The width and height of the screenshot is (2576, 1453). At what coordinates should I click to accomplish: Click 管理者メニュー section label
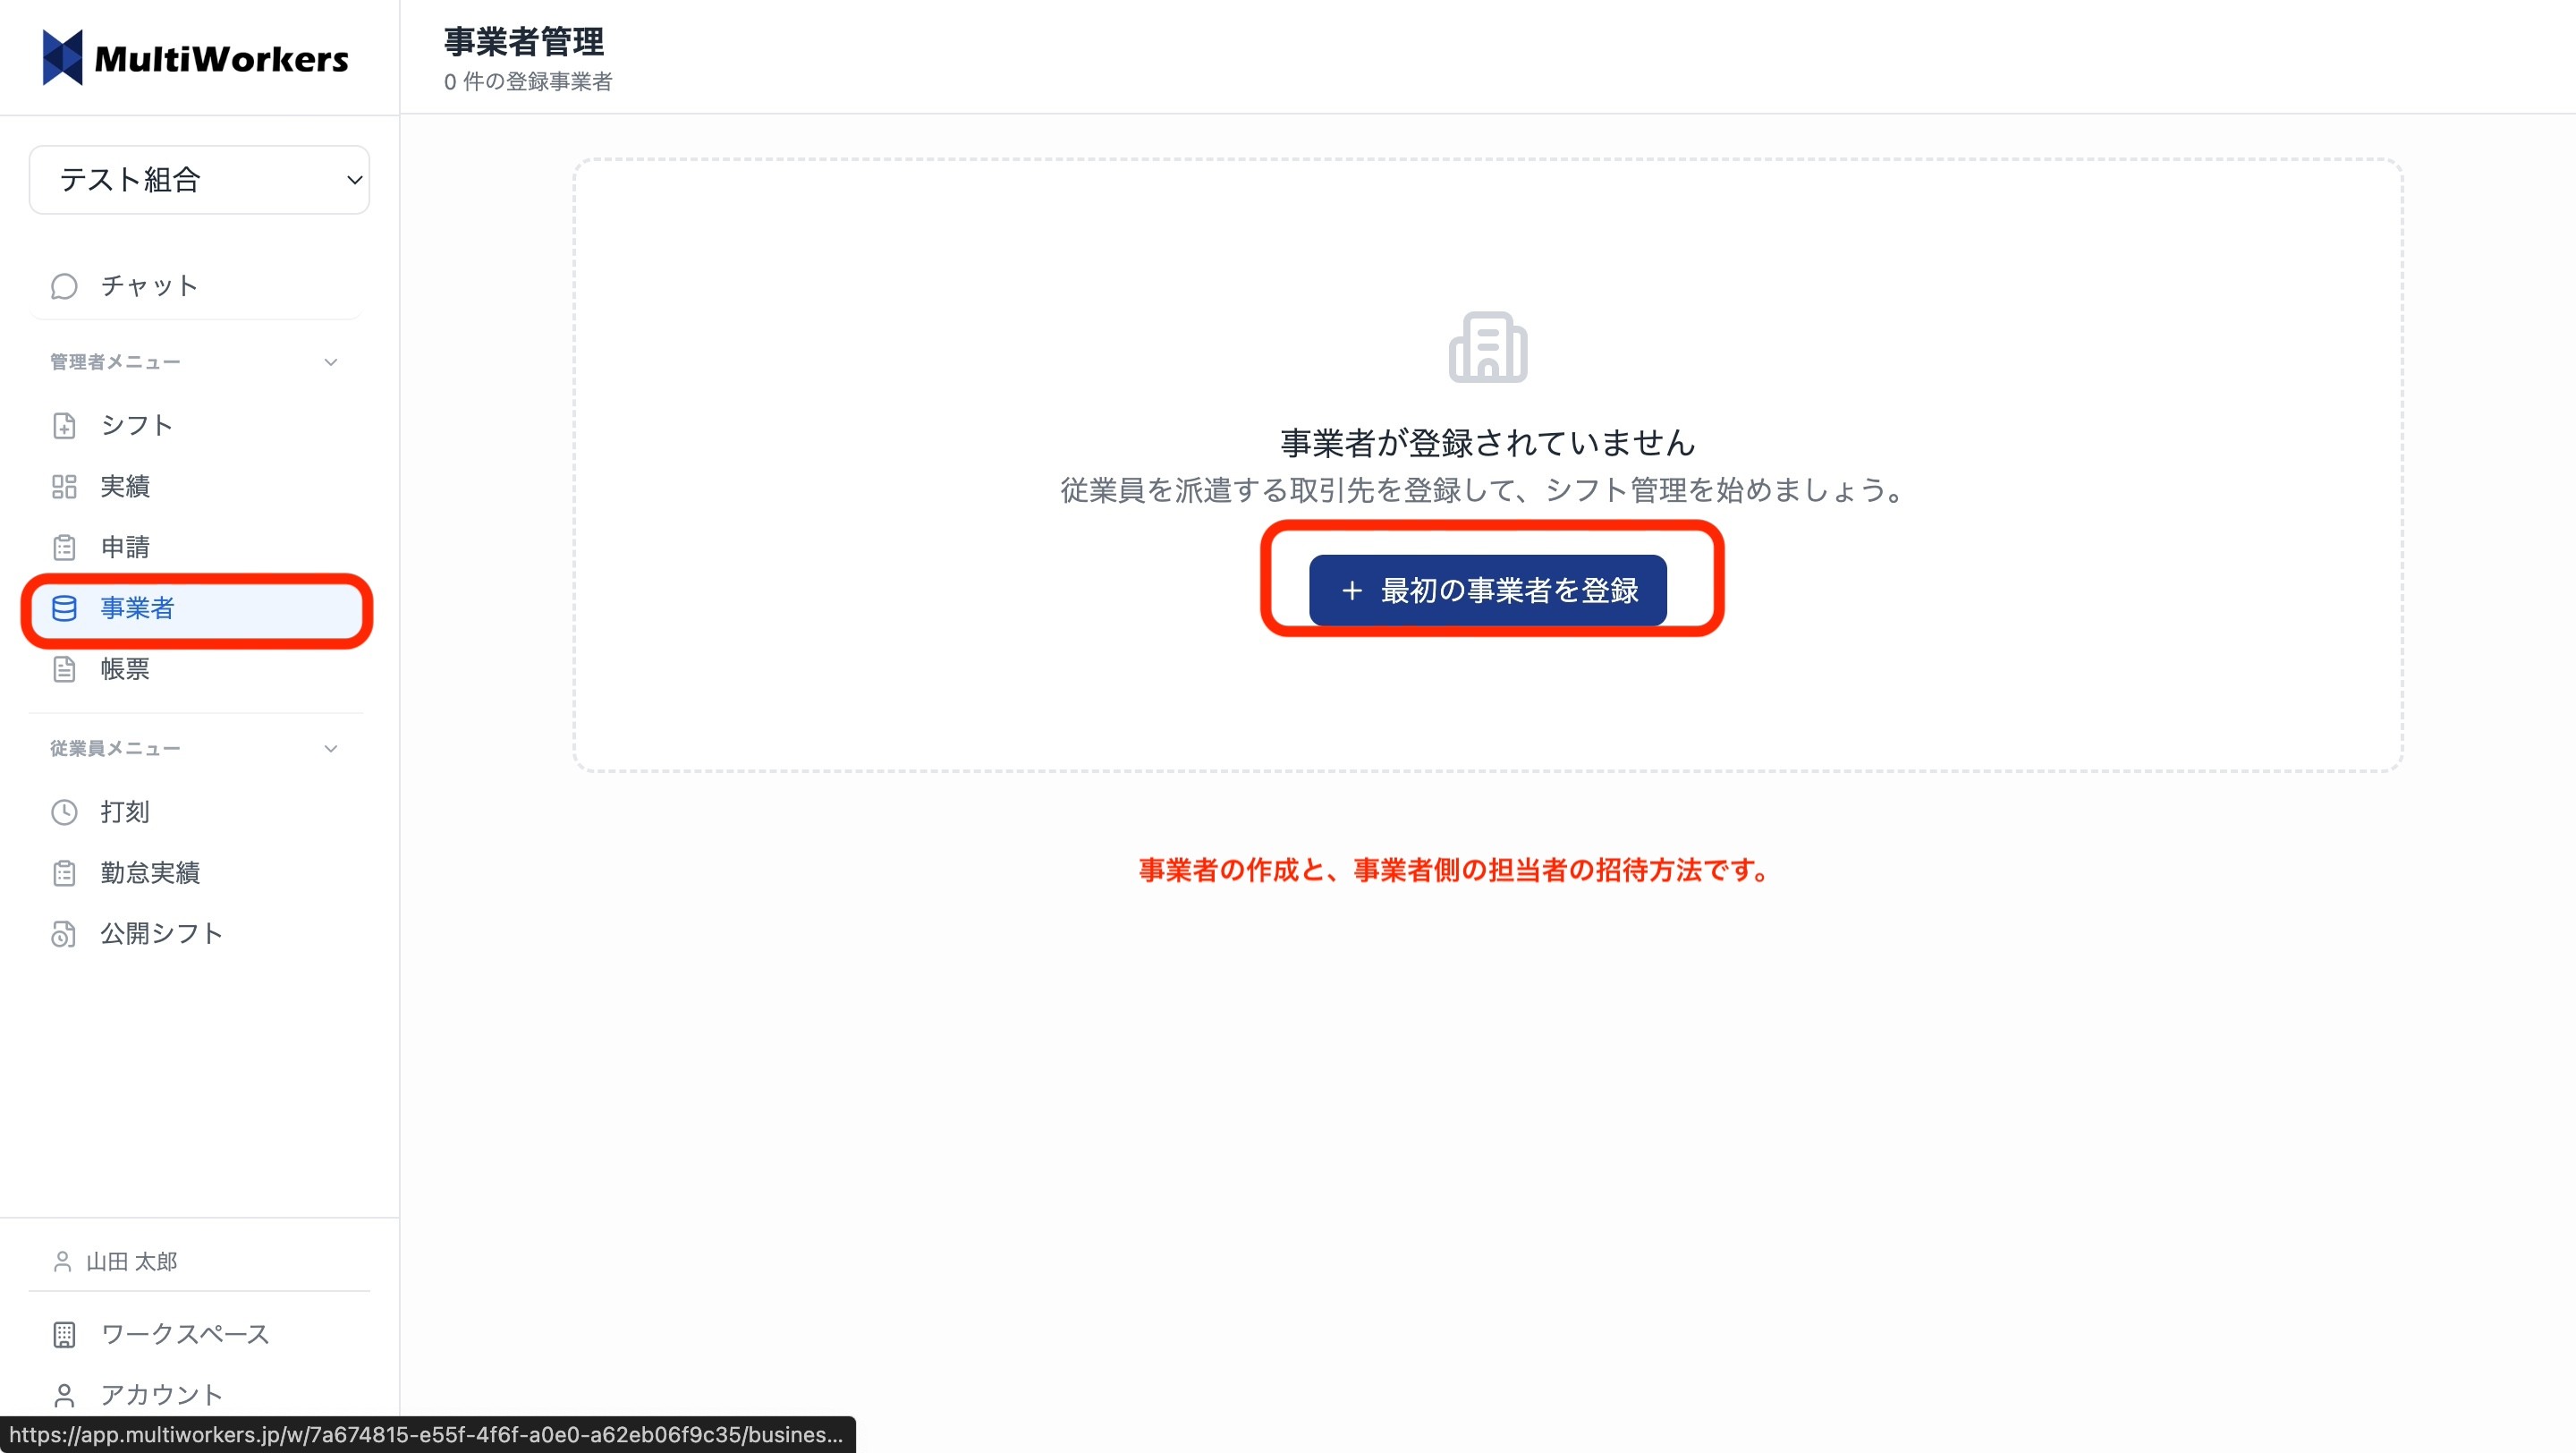[x=116, y=362]
